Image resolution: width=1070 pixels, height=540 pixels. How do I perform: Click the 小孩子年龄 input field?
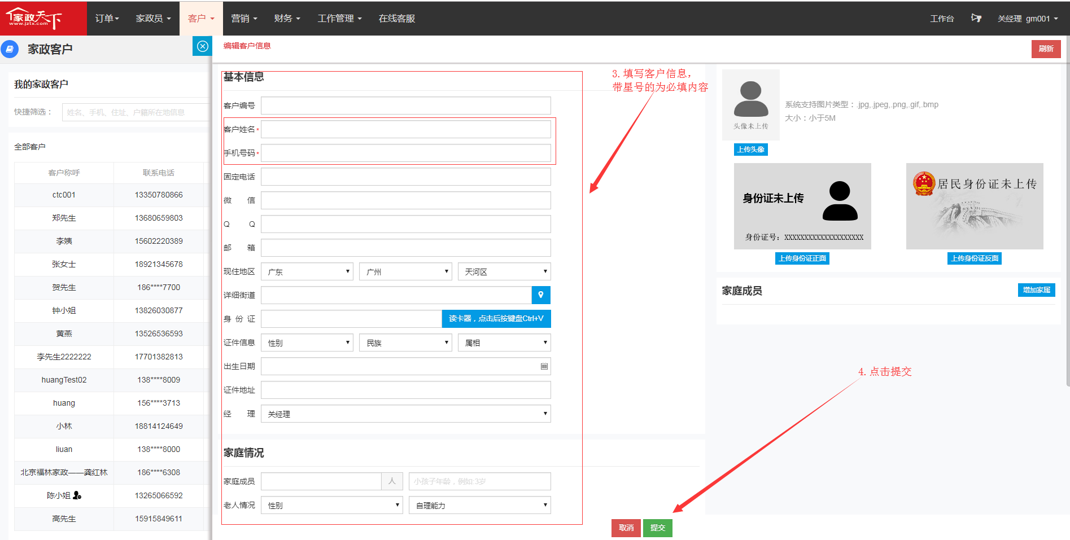pyautogui.click(x=480, y=481)
